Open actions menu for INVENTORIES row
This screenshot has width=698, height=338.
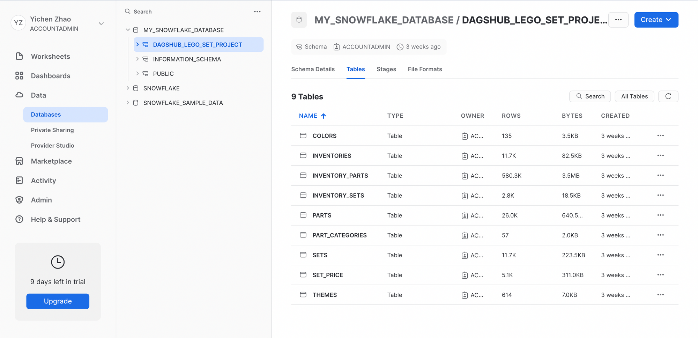click(x=660, y=155)
